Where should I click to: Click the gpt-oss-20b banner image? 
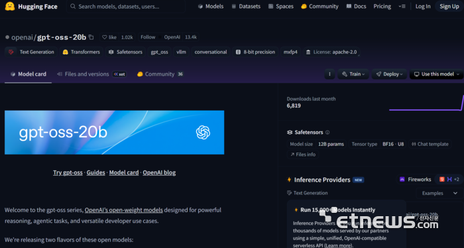click(114, 132)
